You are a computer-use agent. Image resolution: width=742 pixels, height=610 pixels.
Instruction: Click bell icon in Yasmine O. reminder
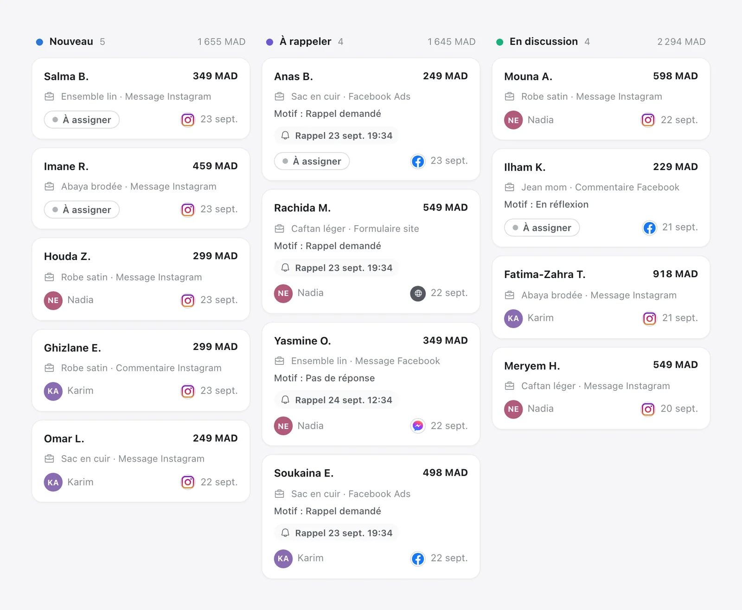pyautogui.click(x=285, y=400)
